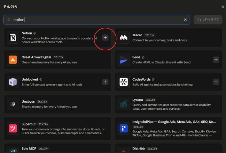The width and height of the screenshot is (226, 153).
Task: Click "Create HTML in Claude" description
Action: [x=162, y=62]
